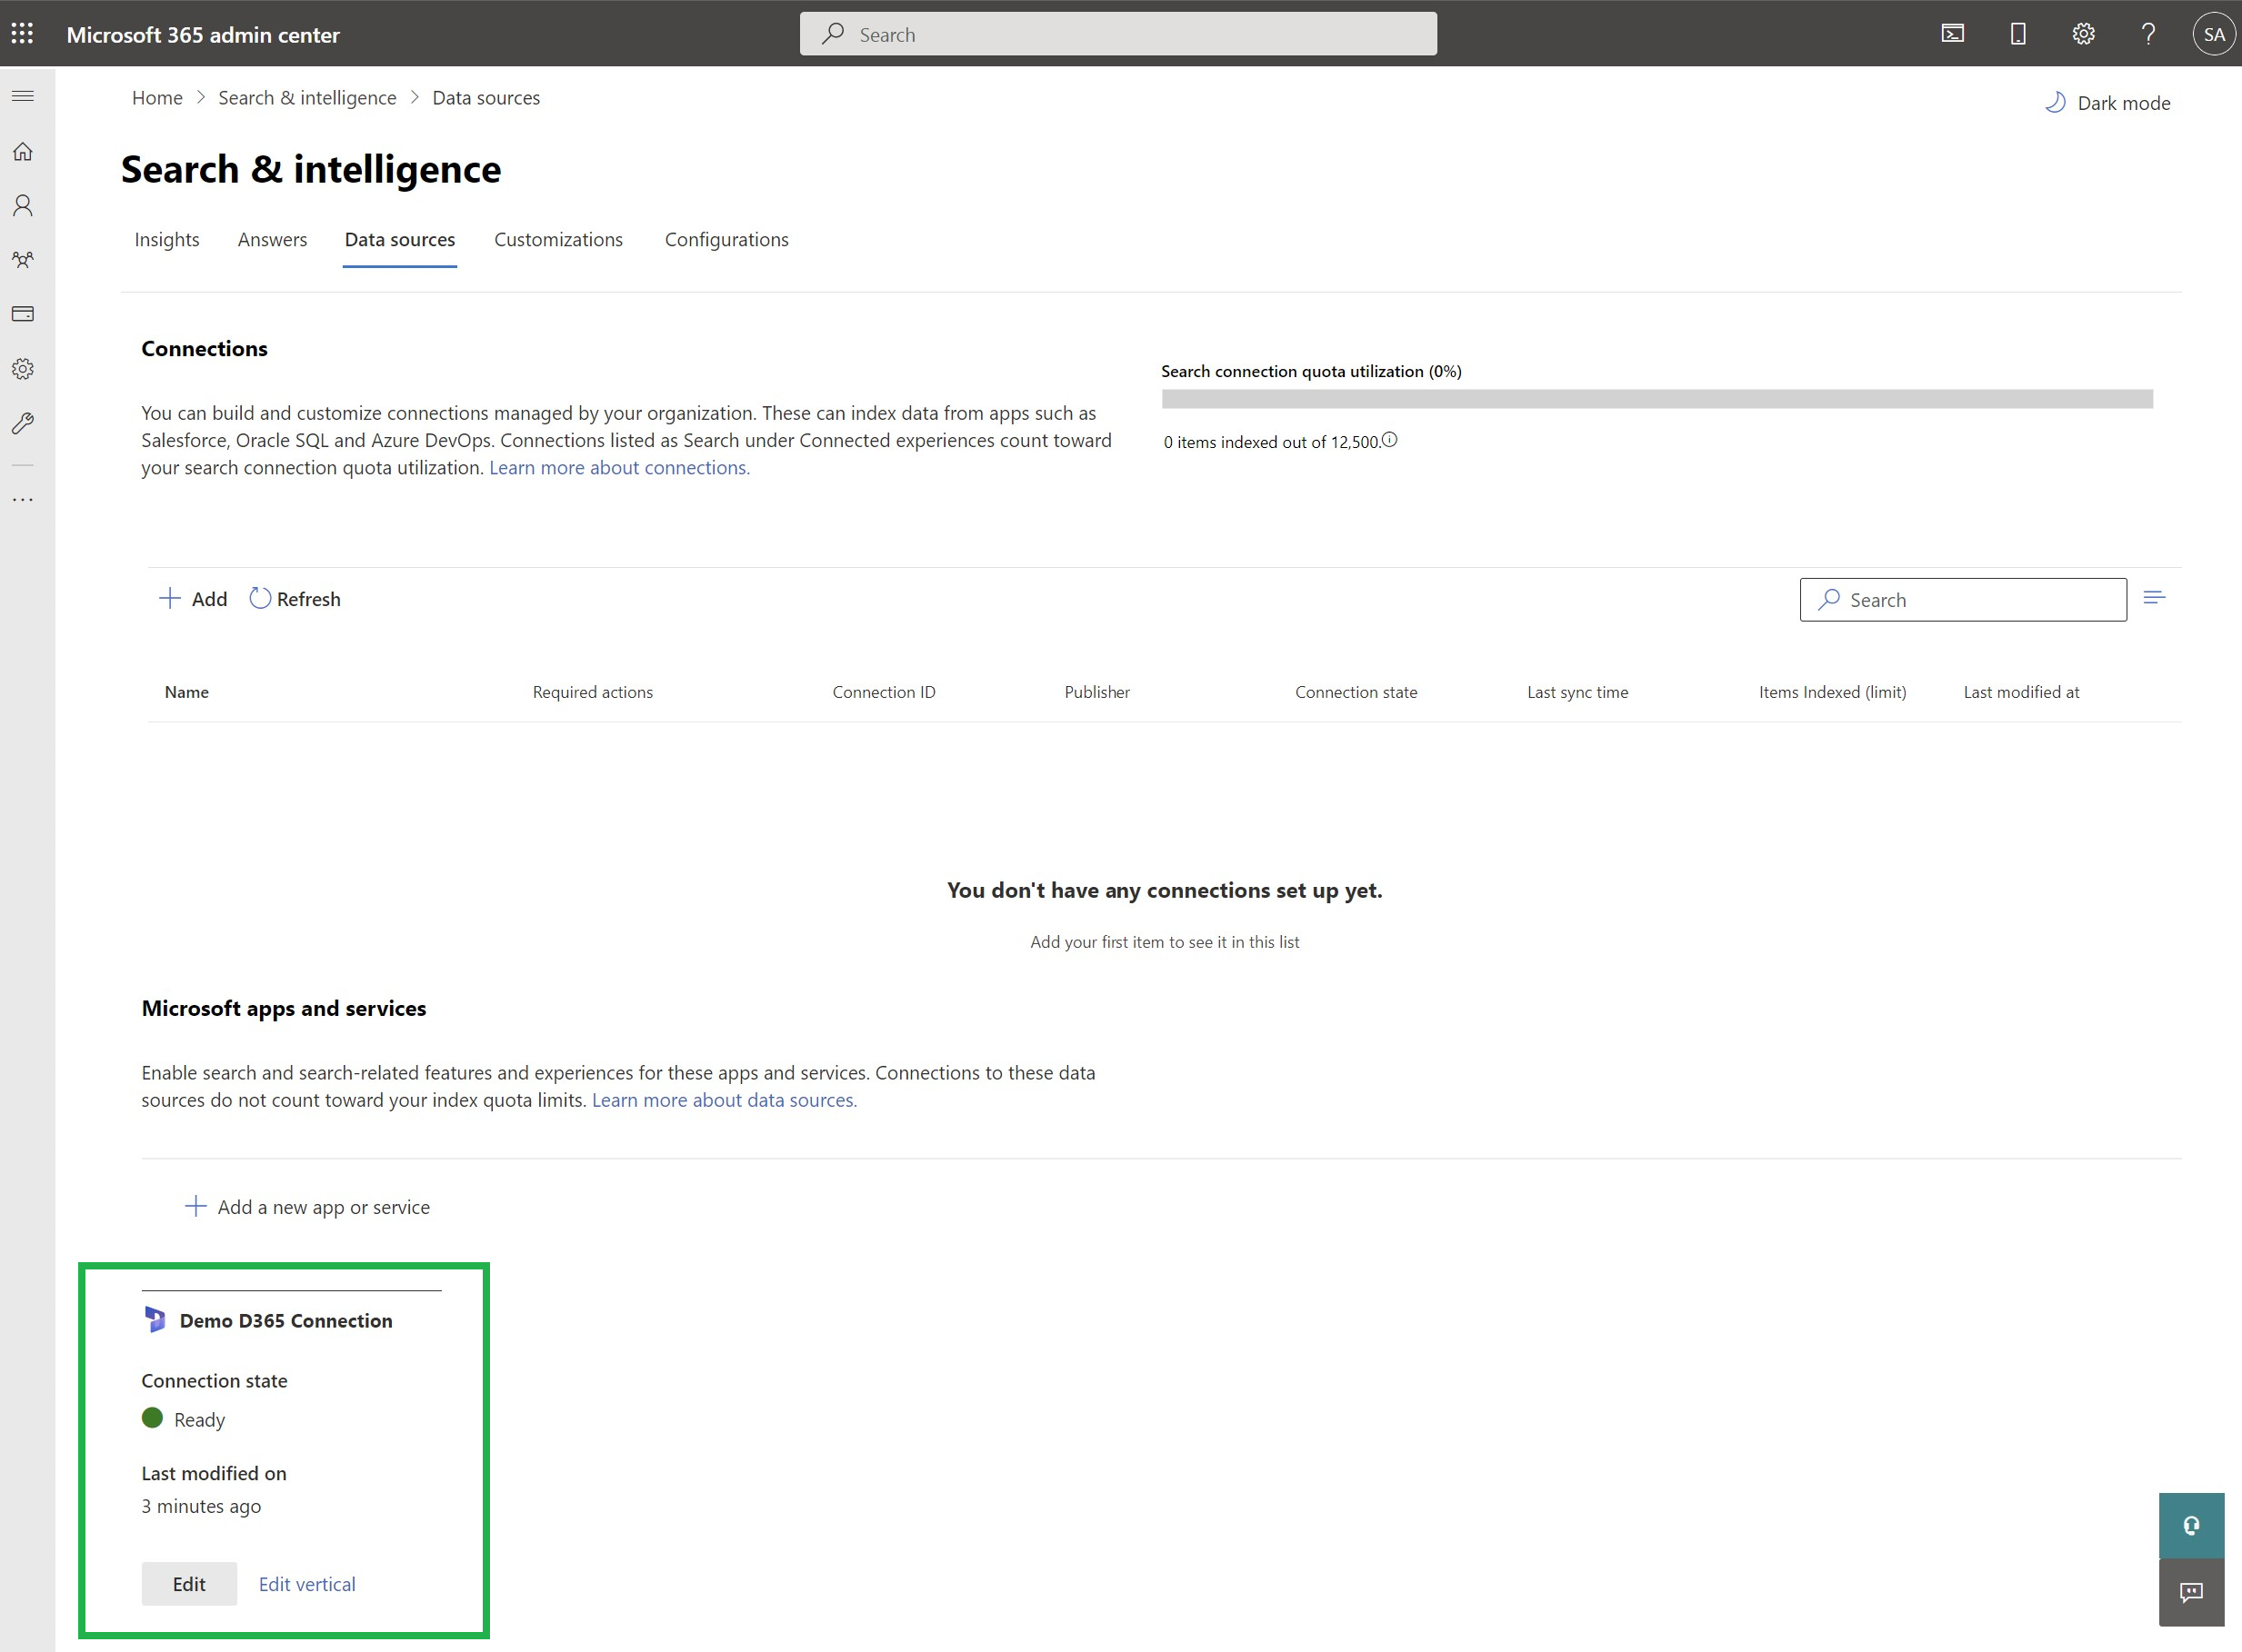Sort by Publisher column header

click(x=1097, y=692)
